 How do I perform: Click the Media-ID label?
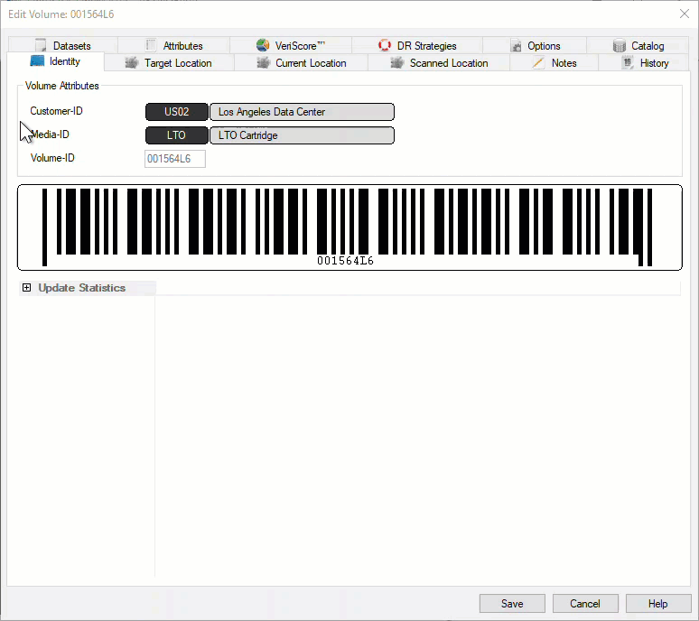tap(50, 134)
